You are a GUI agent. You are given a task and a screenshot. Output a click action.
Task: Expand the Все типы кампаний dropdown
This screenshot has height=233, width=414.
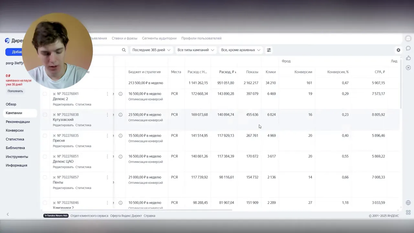click(196, 50)
